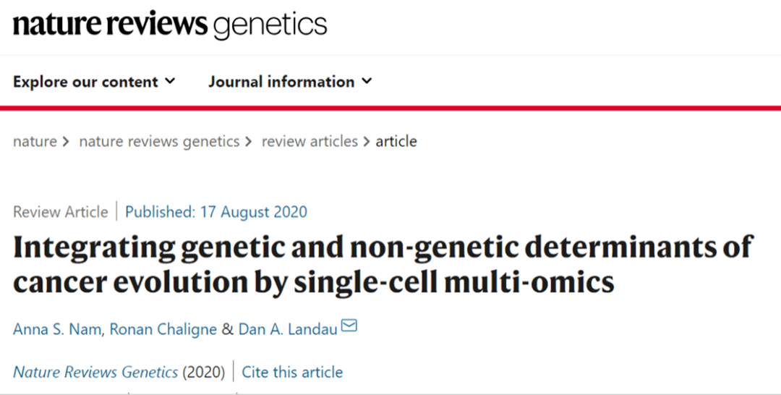This screenshot has height=395, width=781.
Task: Click the Cite this article link
Action: tap(292, 373)
